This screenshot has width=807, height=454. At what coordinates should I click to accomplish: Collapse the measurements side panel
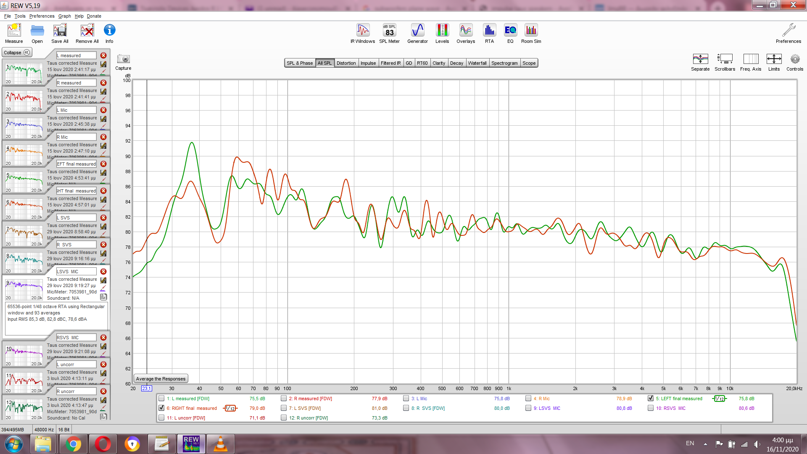[17, 53]
